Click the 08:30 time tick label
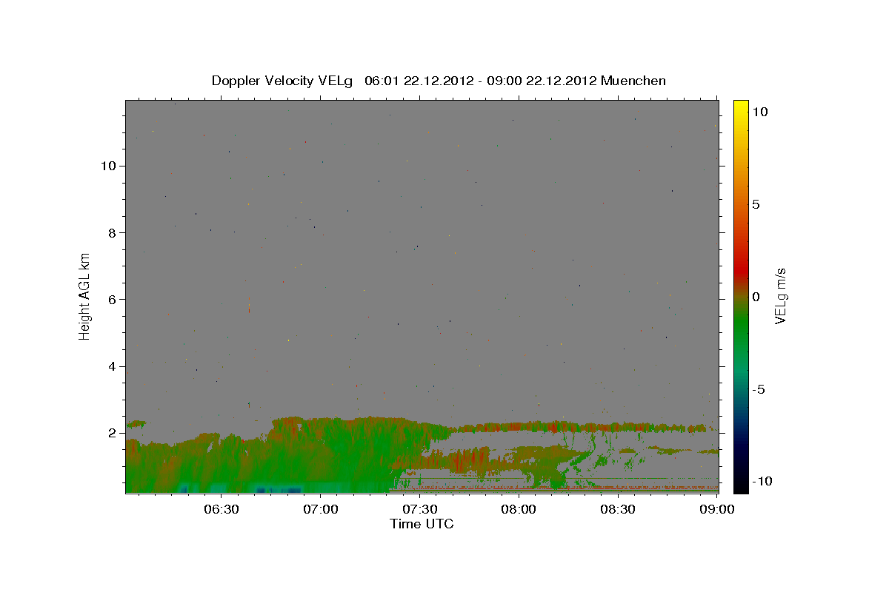 coord(618,509)
